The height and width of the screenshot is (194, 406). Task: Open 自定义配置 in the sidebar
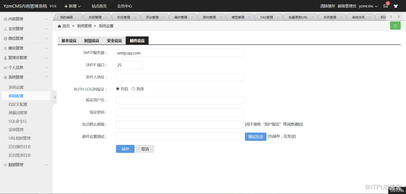click(18, 105)
